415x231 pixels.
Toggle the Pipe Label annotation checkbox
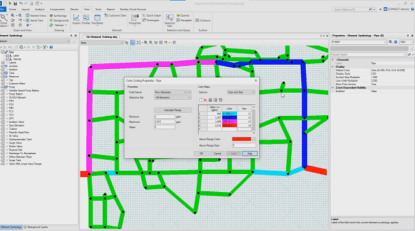click(x=7, y=56)
